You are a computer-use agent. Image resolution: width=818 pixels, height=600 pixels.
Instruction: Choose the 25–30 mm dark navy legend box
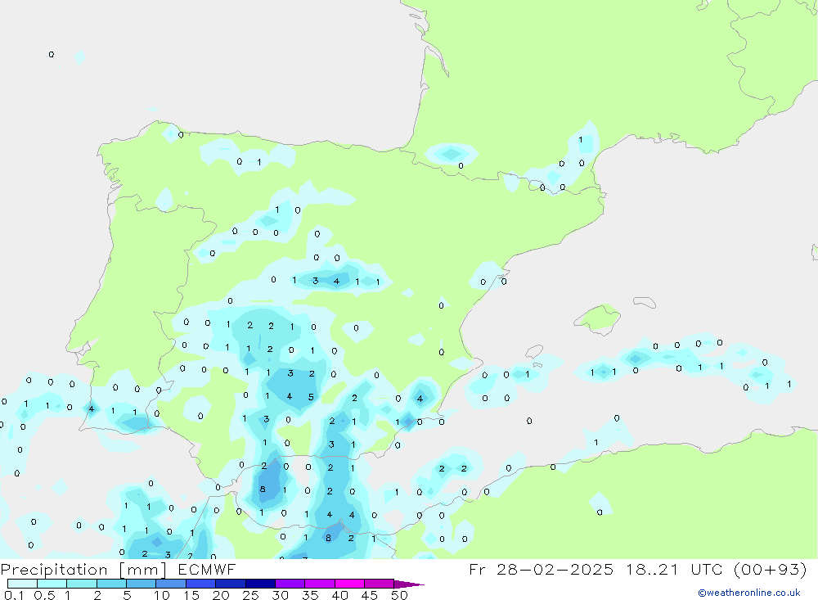260,584
